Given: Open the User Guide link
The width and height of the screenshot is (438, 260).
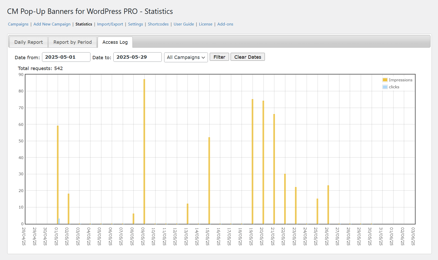Looking at the screenshot, I should [183, 24].
